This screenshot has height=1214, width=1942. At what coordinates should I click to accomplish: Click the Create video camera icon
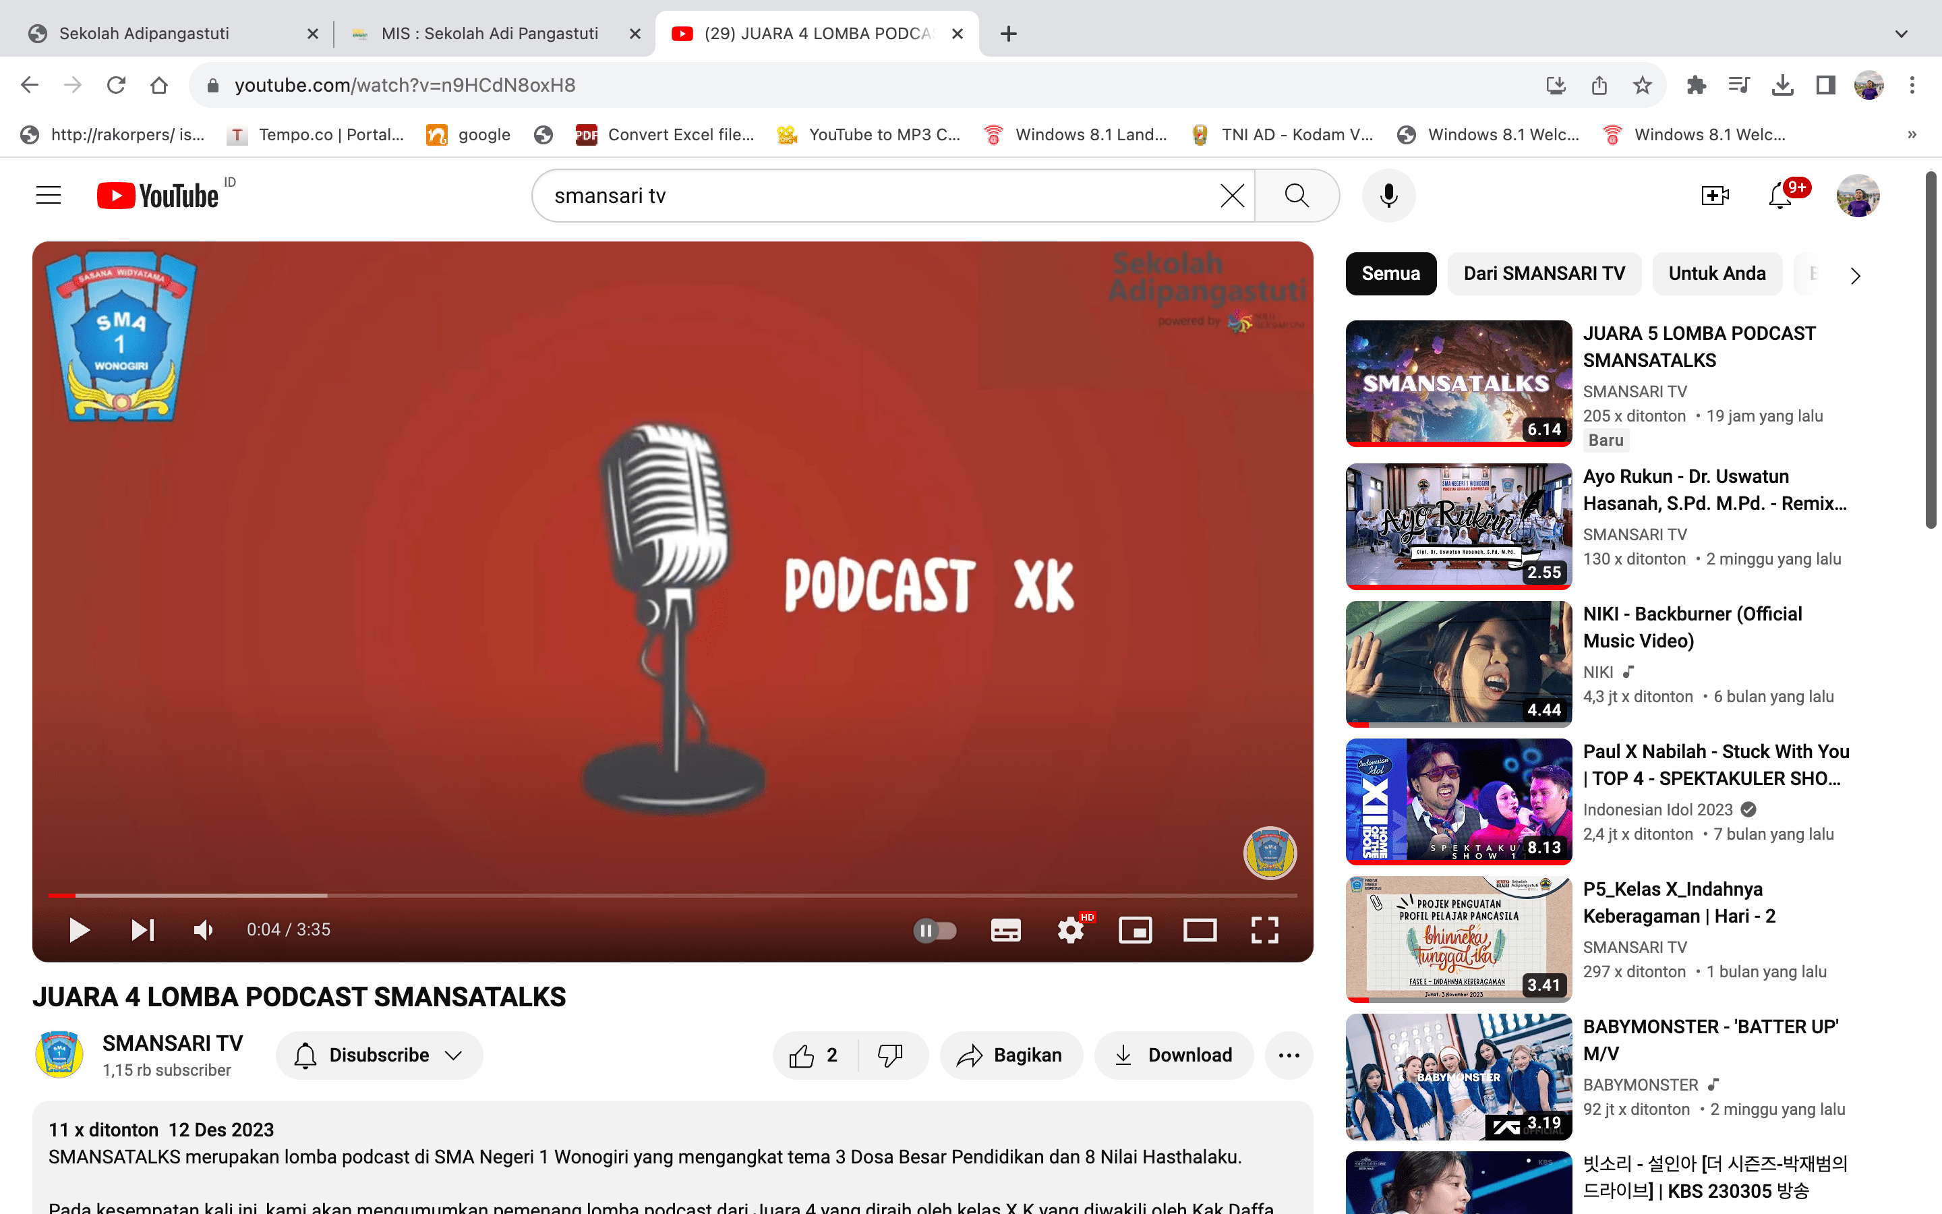1715,196
